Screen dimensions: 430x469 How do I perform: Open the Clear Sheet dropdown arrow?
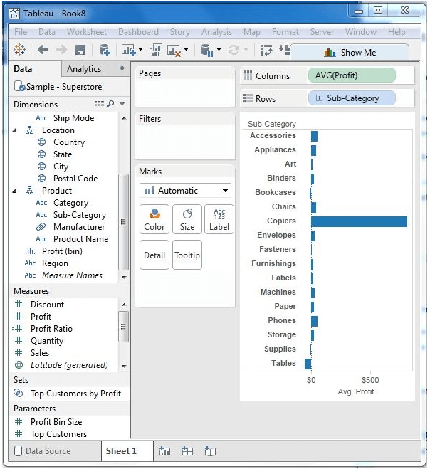pyautogui.click(x=186, y=49)
